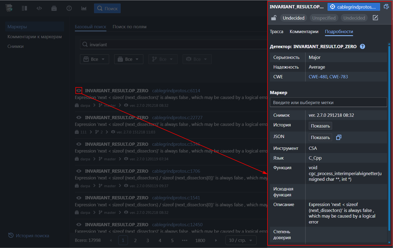393x248 pixels.
Task: Click the code view icon in the top toolbar
Action: click(x=39, y=8)
